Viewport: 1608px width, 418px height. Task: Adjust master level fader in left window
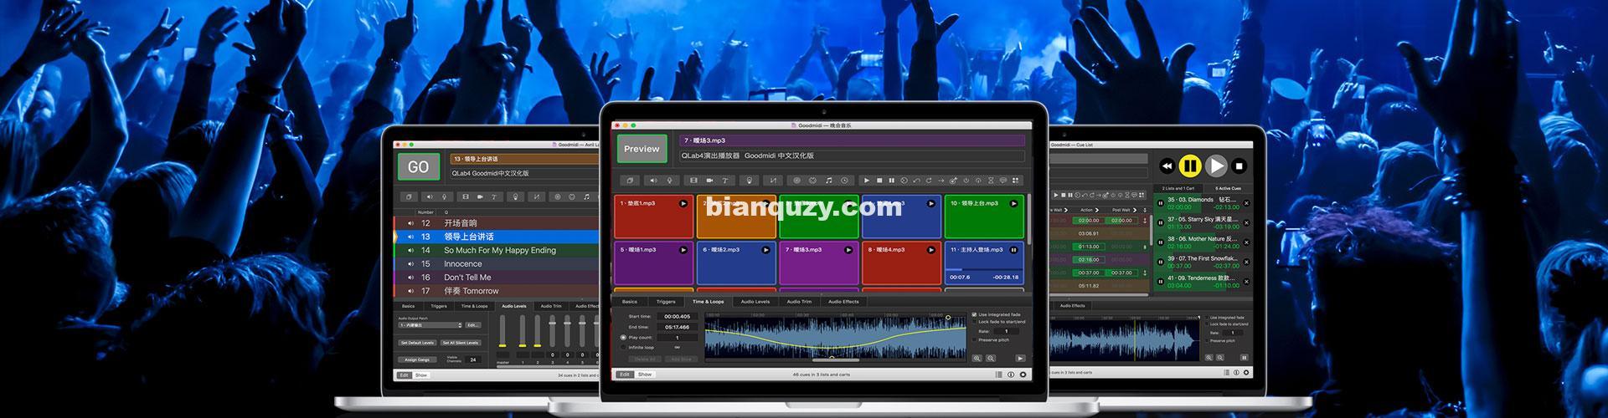pyautogui.click(x=502, y=345)
